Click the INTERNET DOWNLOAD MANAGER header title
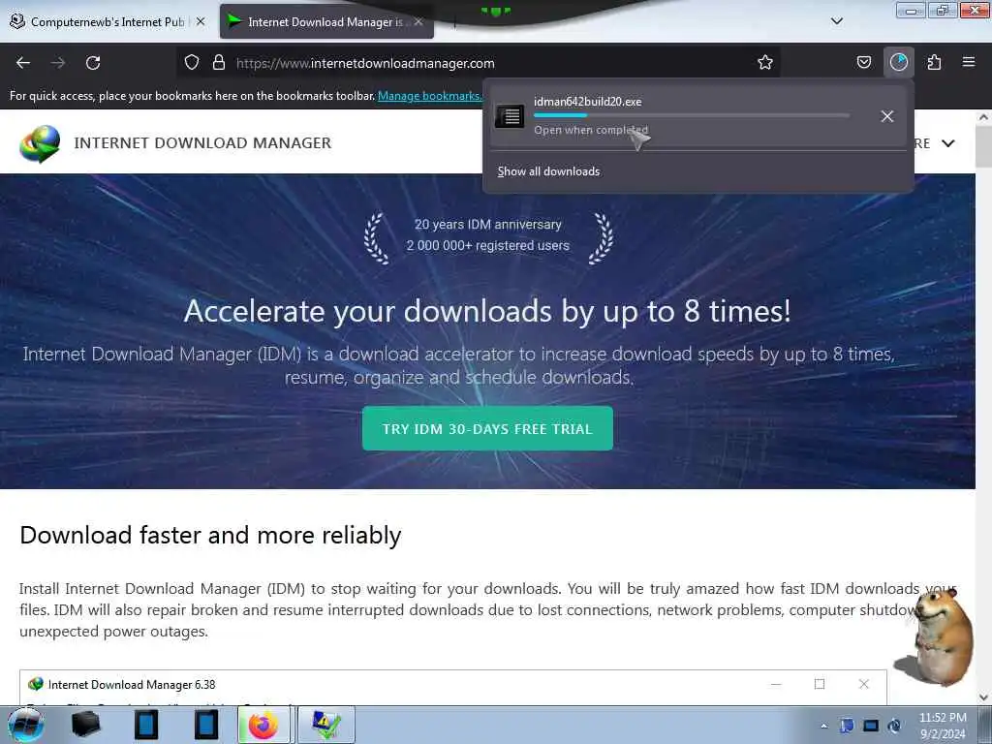The image size is (992, 744). tap(202, 143)
